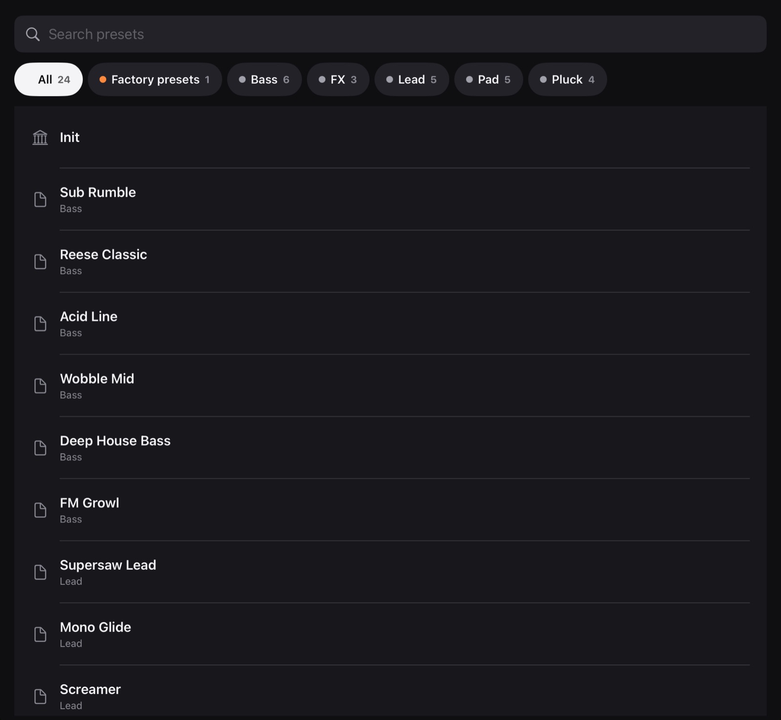The height and width of the screenshot is (720, 781).
Task: Load the FM Growl preset
Action: click(390, 510)
